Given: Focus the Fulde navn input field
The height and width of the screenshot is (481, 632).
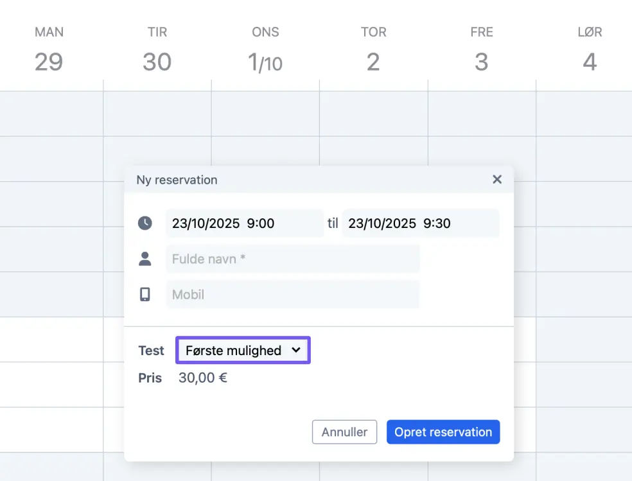Looking at the screenshot, I should click(292, 259).
